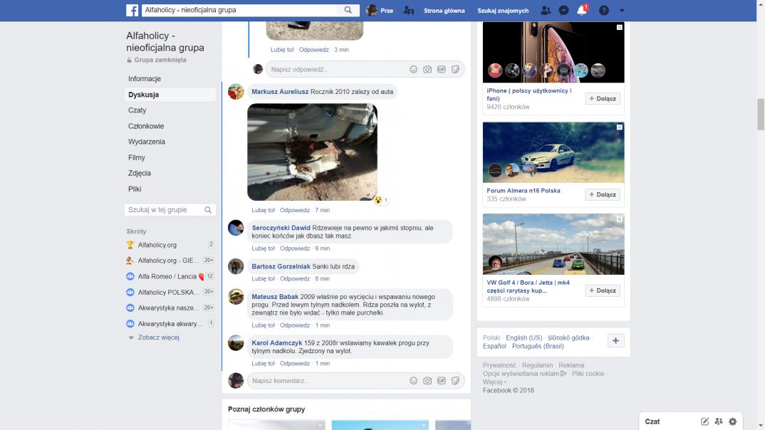
Task: Join the iPhone polscy użytkownicy group
Action: tap(603, 98)
